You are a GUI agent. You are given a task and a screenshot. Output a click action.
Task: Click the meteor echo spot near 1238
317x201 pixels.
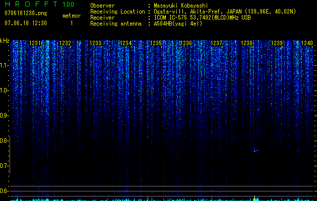[256, 150]
